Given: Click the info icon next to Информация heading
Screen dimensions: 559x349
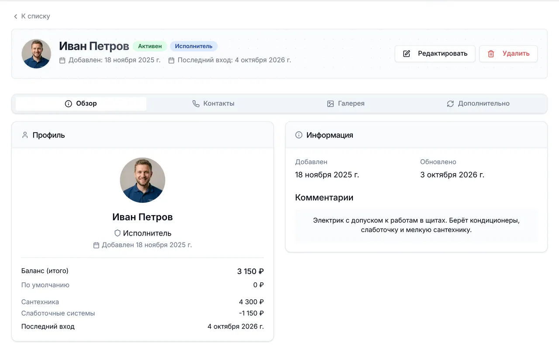Looking at the screenshot, I should tap(299, 135).
